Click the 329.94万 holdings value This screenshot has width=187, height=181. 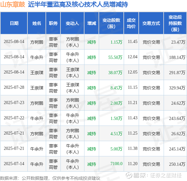(177, 88)
